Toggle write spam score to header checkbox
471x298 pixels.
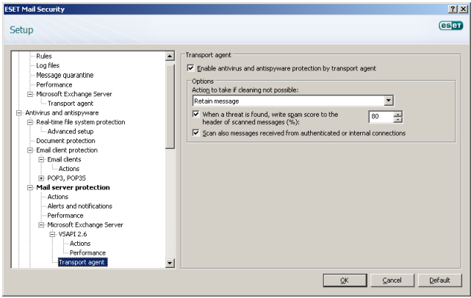click(196, 114)
